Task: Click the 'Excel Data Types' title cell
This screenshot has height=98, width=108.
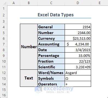Action: (55, 15)
